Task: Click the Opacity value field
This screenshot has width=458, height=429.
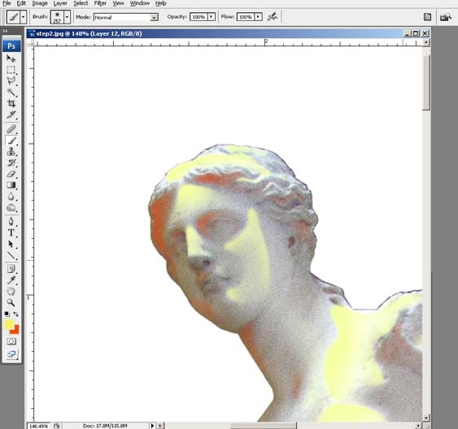Action: click(198, 17)
